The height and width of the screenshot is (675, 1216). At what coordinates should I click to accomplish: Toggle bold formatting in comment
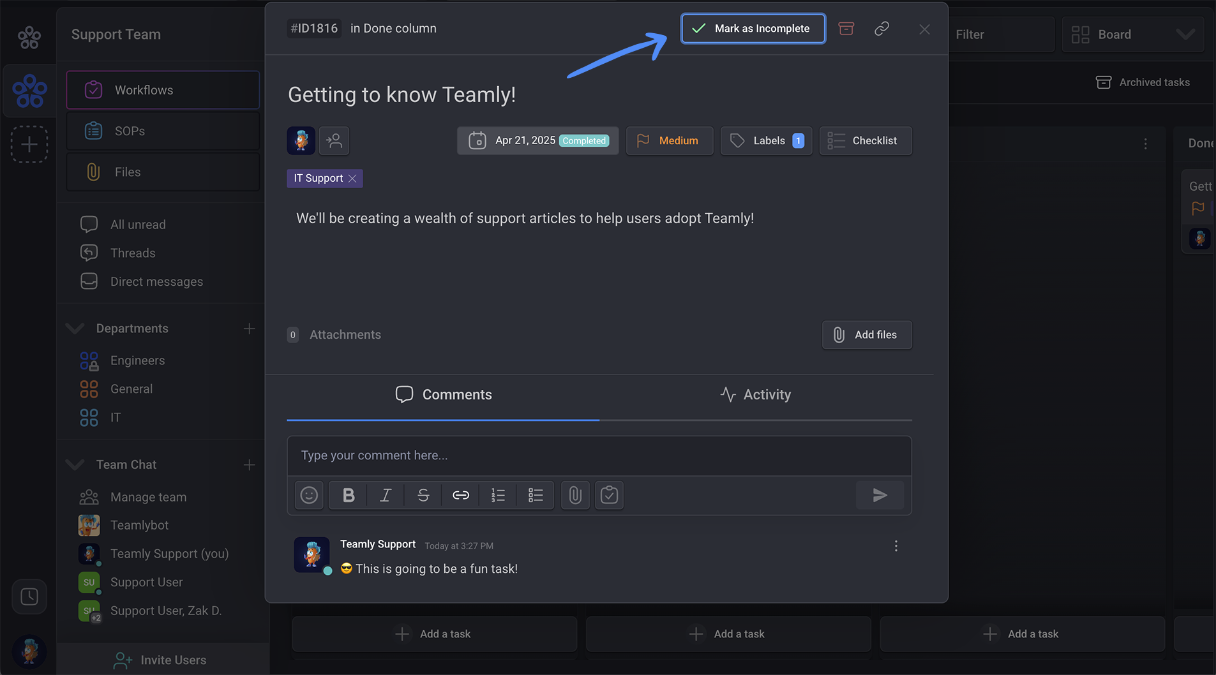(x=349, y=495)
